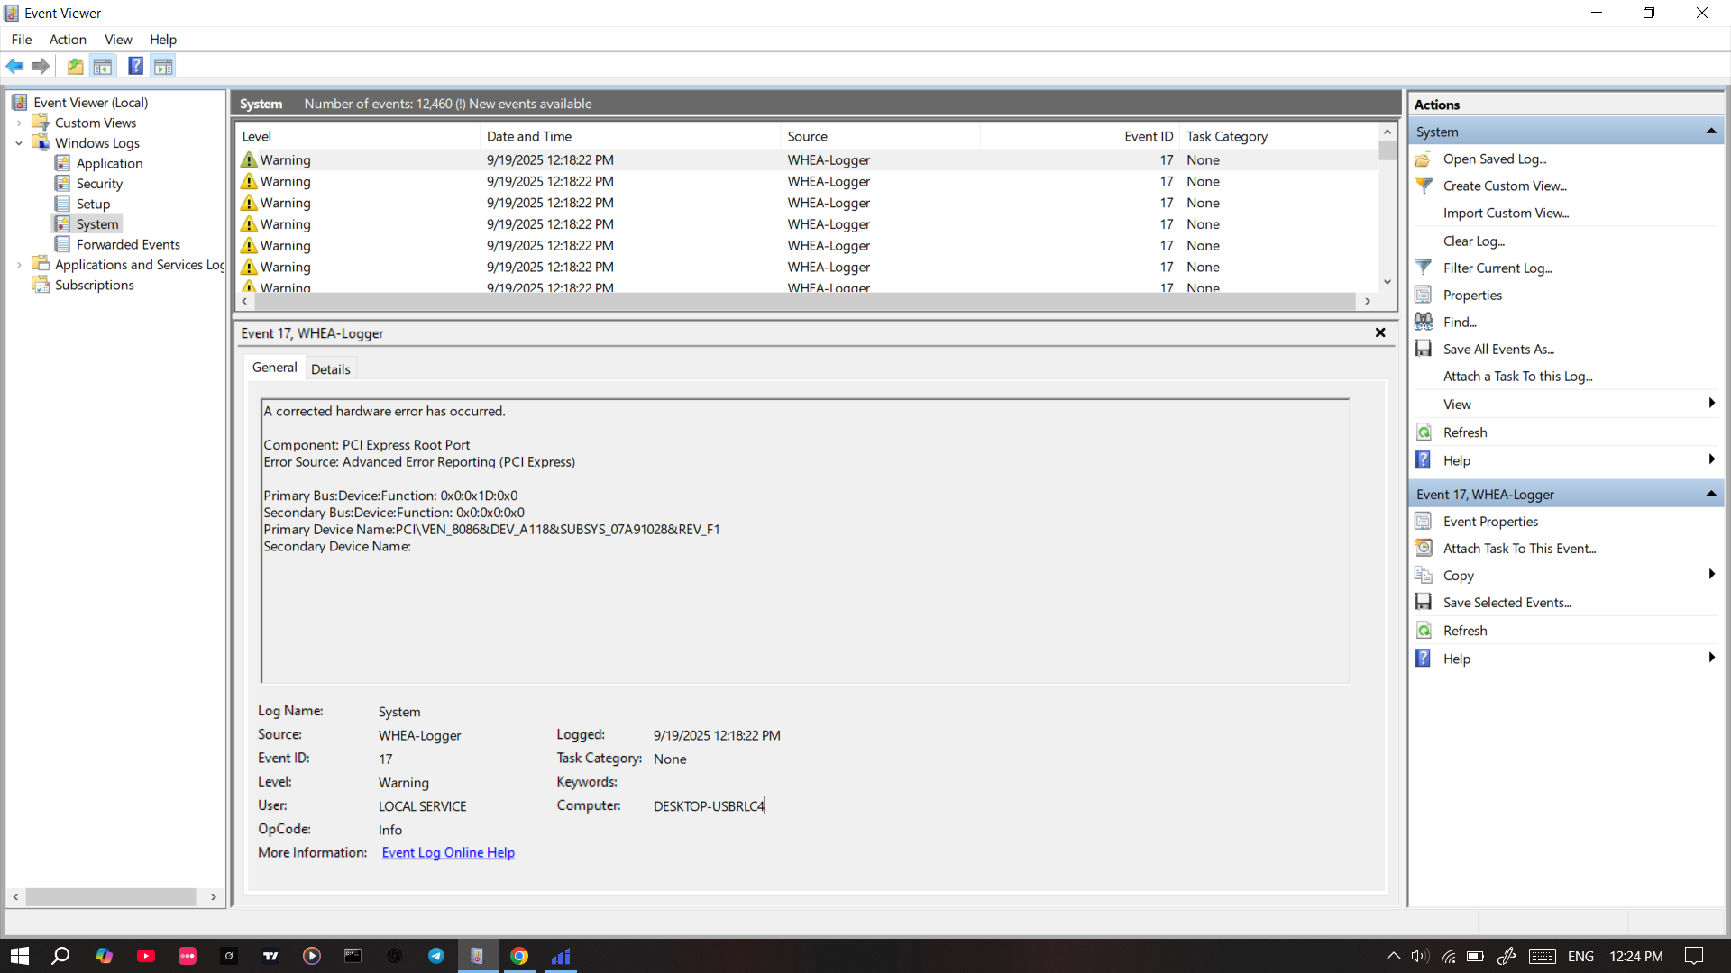Expand the Custom Views tree node
This screenshot has width=1731, height=973.
click(x=19, y=123)
